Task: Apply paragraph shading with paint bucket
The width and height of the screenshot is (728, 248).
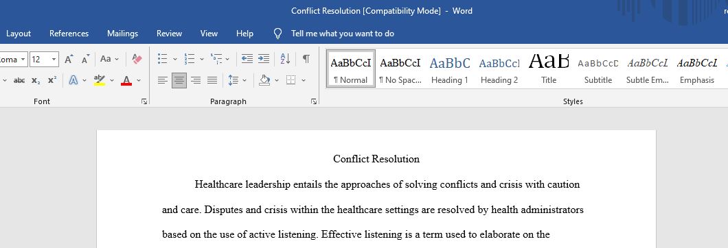Action: pyautogui.click(x=264, y=80)
